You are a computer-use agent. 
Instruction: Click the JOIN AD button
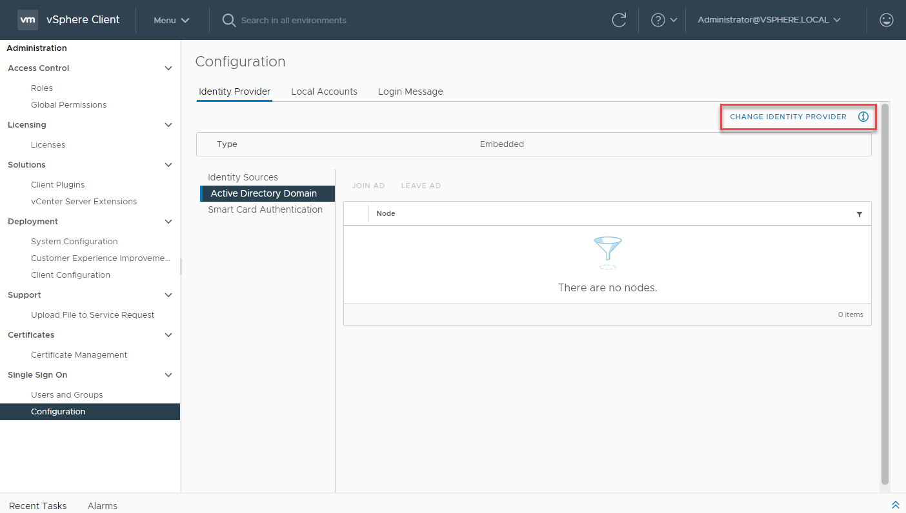[368, 186]
